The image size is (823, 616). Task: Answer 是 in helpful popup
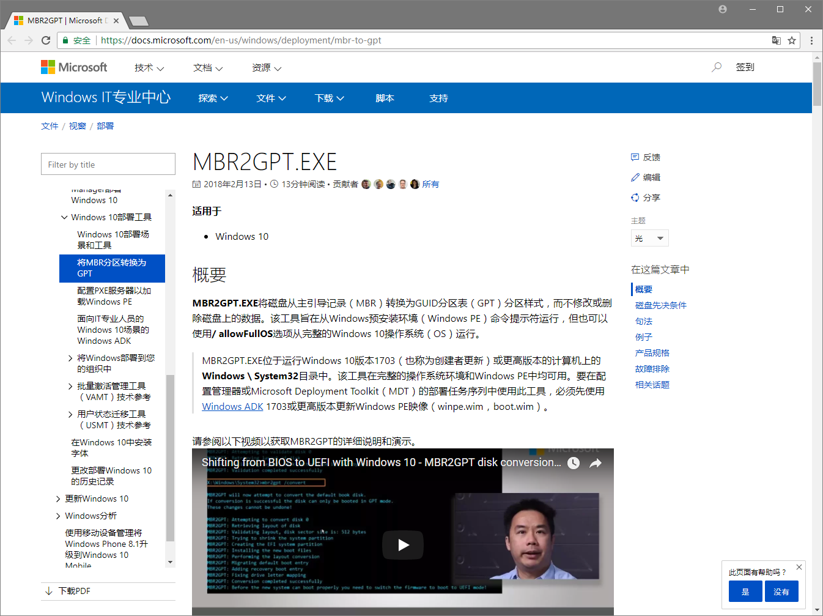(745, 592)
